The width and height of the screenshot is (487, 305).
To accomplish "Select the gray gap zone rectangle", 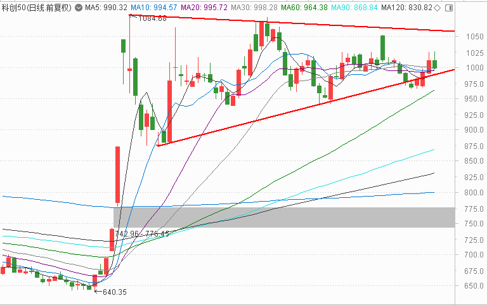I will [284, 217].
